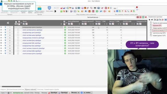
Task: Toggle select-all checkbox in table header
Action: (x=16, y=22)
